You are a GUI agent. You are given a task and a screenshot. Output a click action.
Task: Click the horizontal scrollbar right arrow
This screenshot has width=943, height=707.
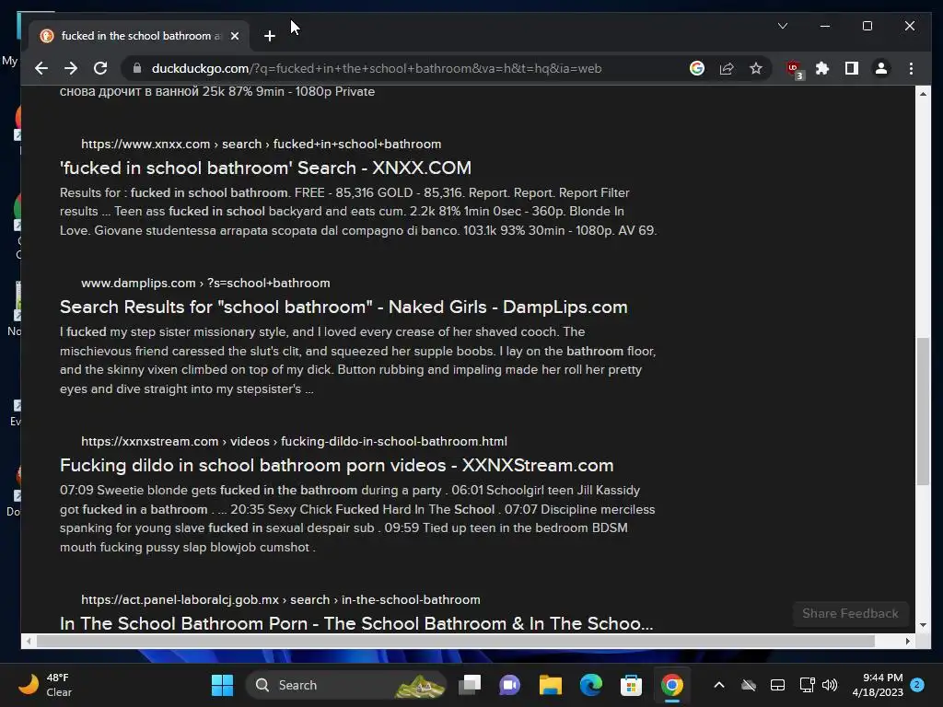point(907,642)
